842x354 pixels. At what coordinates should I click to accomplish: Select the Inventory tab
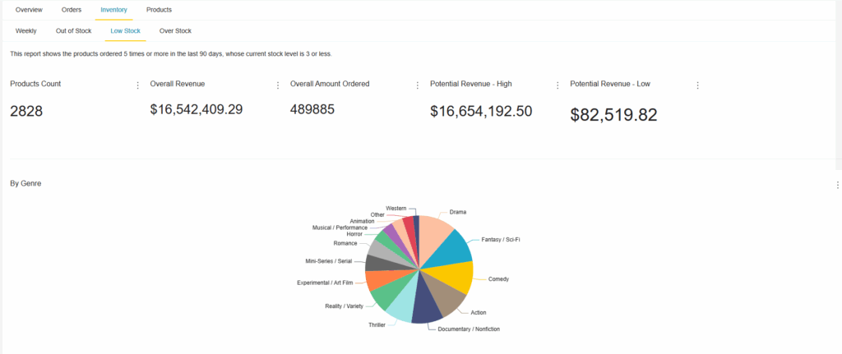point(113,10)
